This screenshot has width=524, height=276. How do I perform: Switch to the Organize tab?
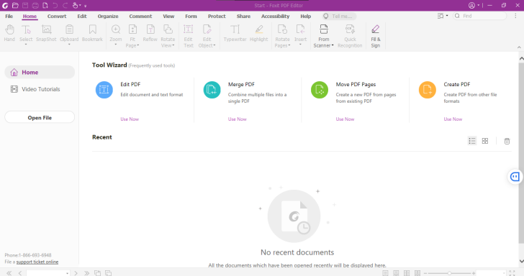point(108,16)
